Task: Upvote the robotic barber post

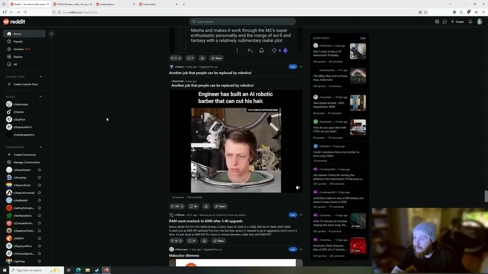Action: tap(172, 206)
